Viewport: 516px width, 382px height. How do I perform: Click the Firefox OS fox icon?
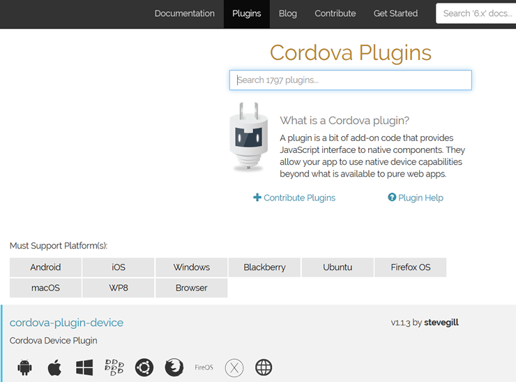pos(174,367)
